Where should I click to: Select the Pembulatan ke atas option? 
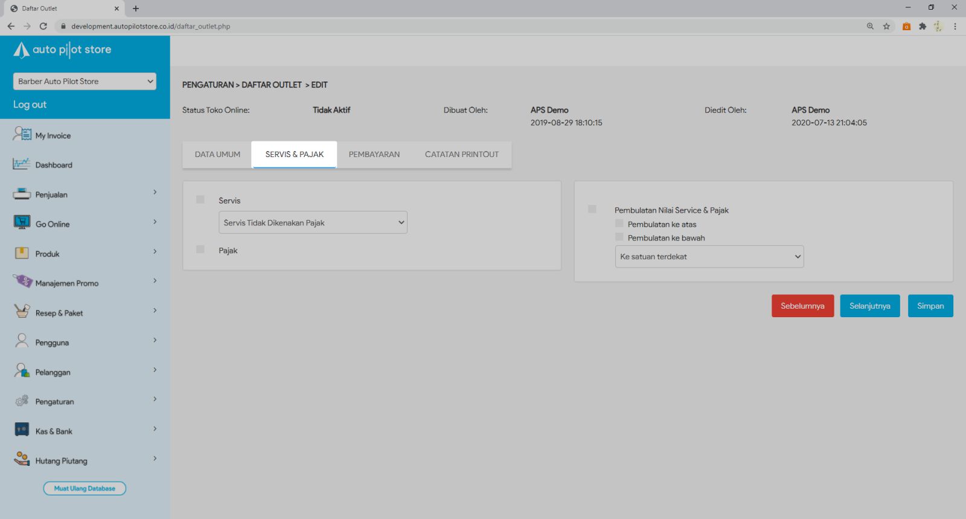[x=619, y=224]
